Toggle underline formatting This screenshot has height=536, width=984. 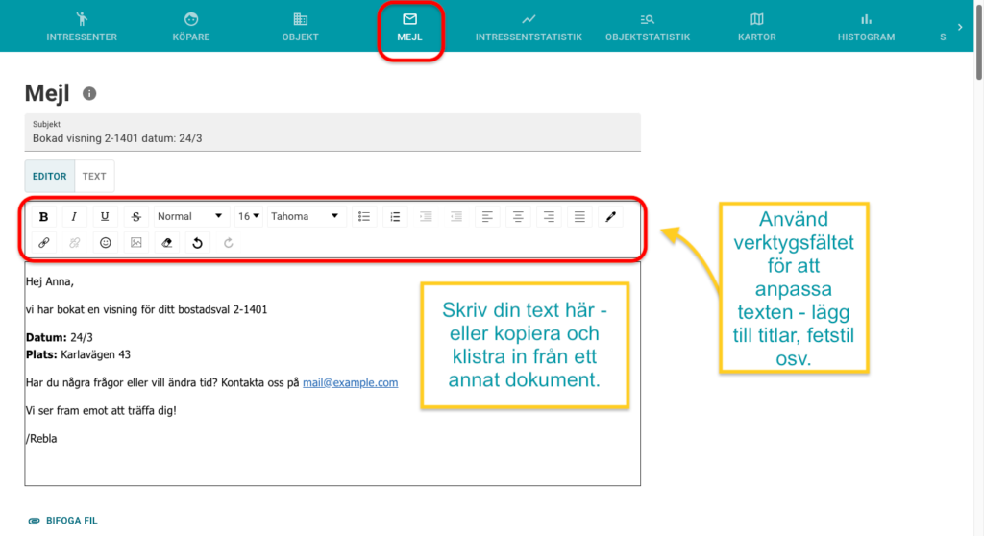point(105,216)
